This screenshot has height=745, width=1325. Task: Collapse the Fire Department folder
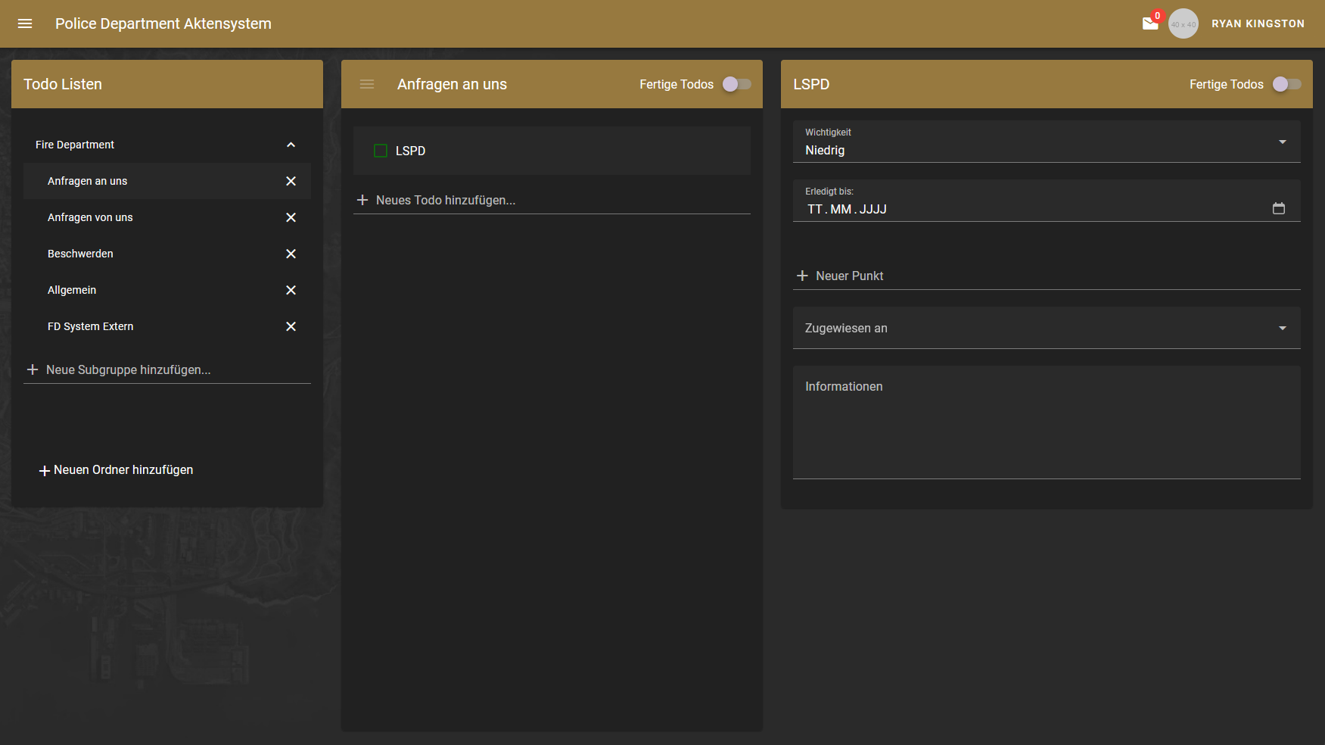[291, 145]
